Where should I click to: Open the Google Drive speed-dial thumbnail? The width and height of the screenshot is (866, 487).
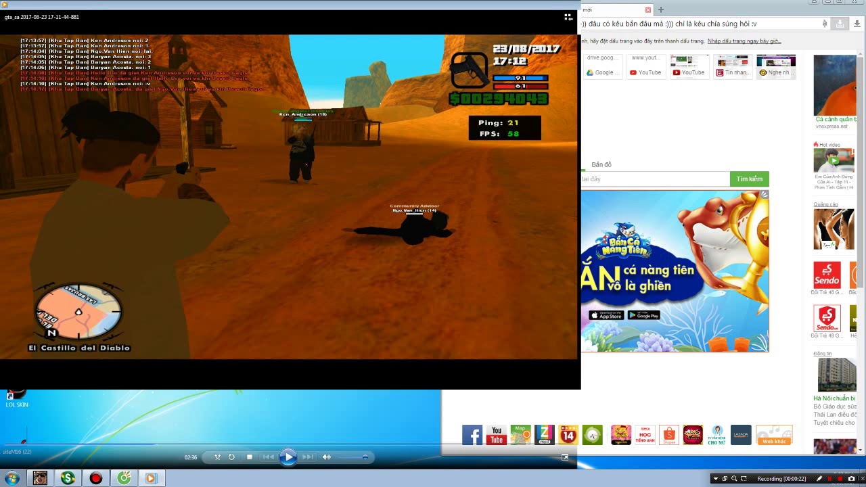coord(603,67)
